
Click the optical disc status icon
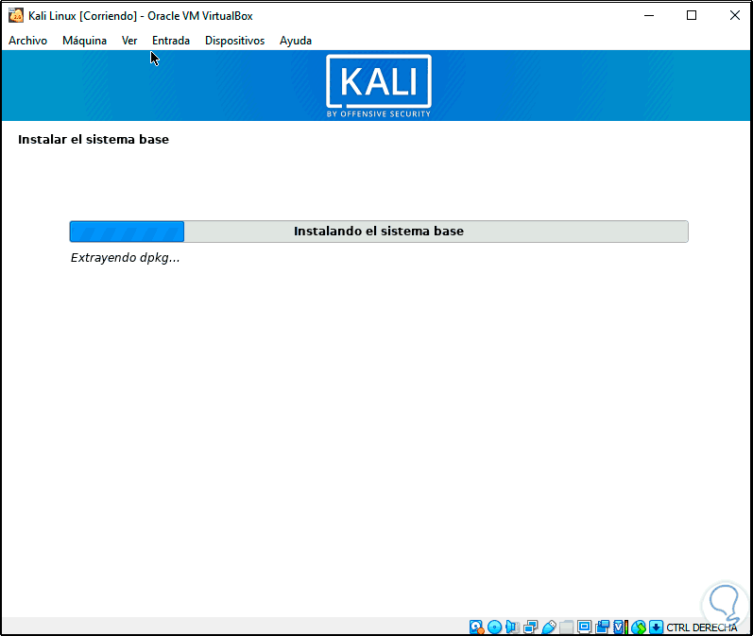pos(495,627)
